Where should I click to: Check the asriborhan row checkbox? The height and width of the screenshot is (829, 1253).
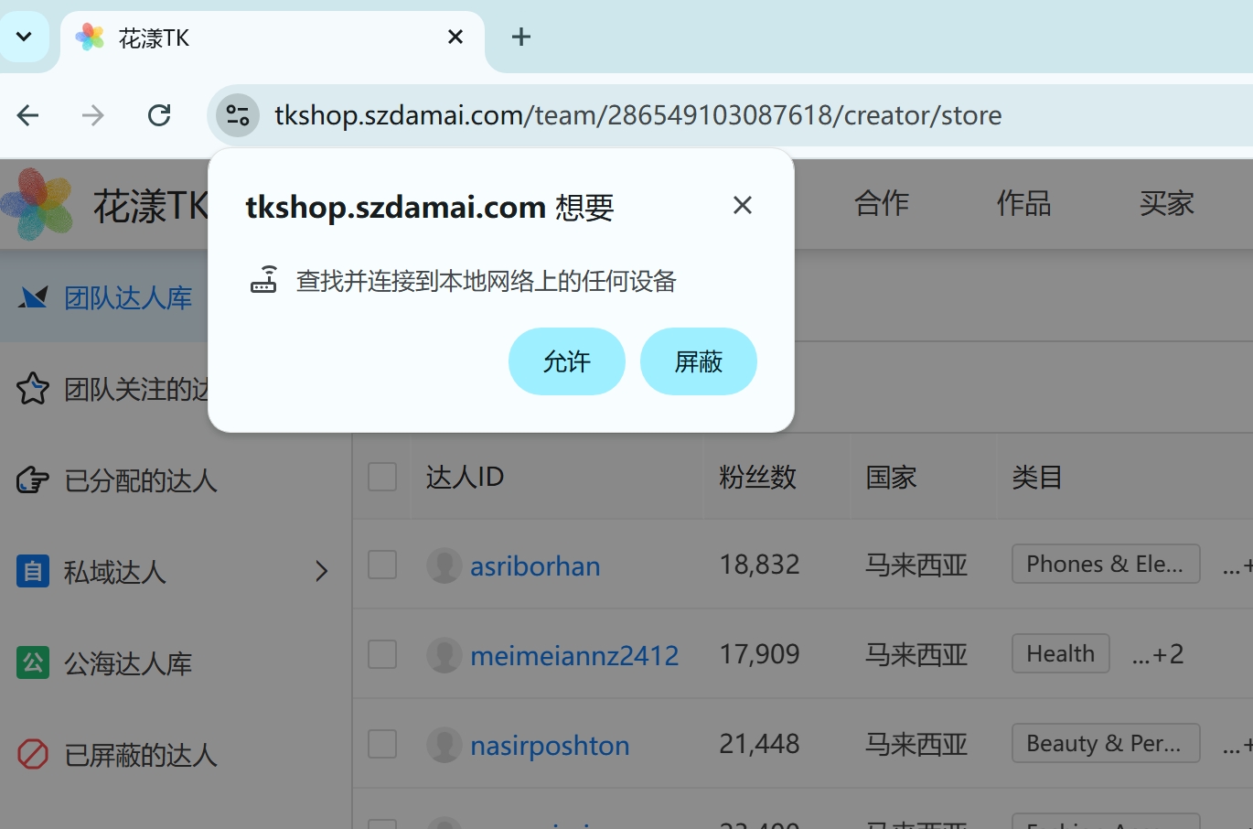382,565
